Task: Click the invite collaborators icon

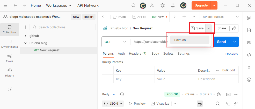Action: (152, 5)
